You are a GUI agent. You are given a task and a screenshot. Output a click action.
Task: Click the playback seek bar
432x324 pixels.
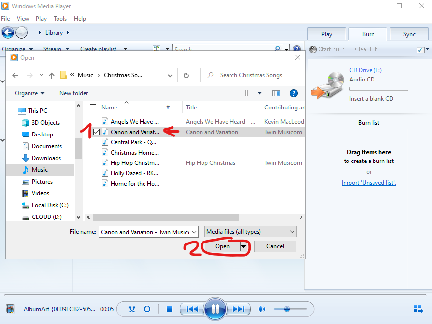215,295
